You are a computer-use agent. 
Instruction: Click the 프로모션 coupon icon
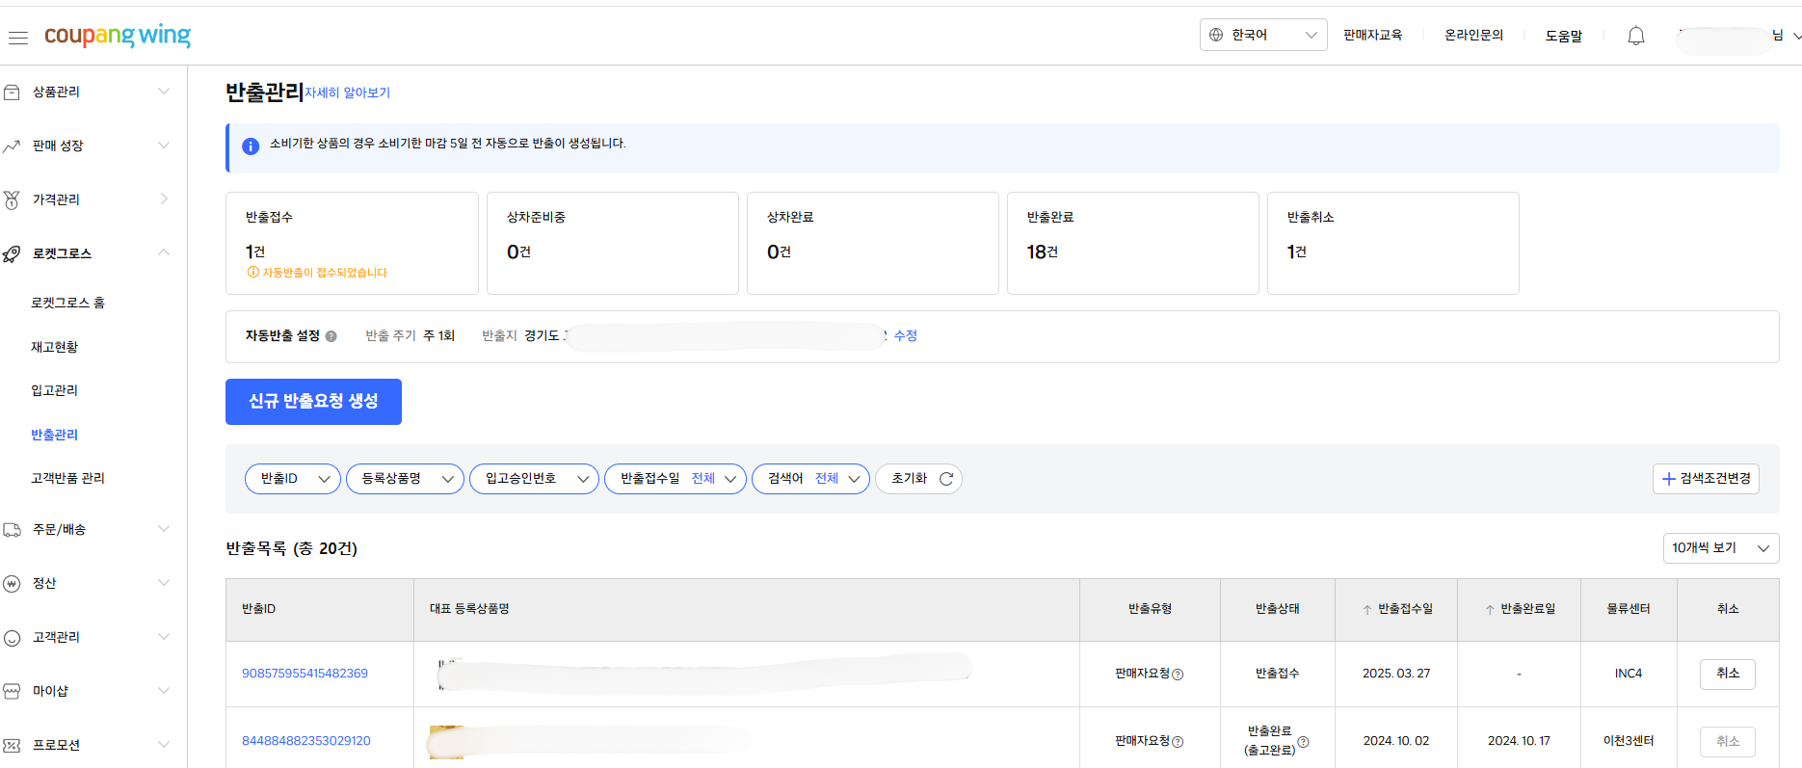12,745
